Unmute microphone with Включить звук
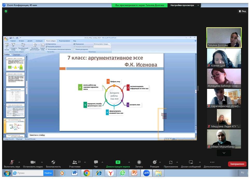 point(12,162)
